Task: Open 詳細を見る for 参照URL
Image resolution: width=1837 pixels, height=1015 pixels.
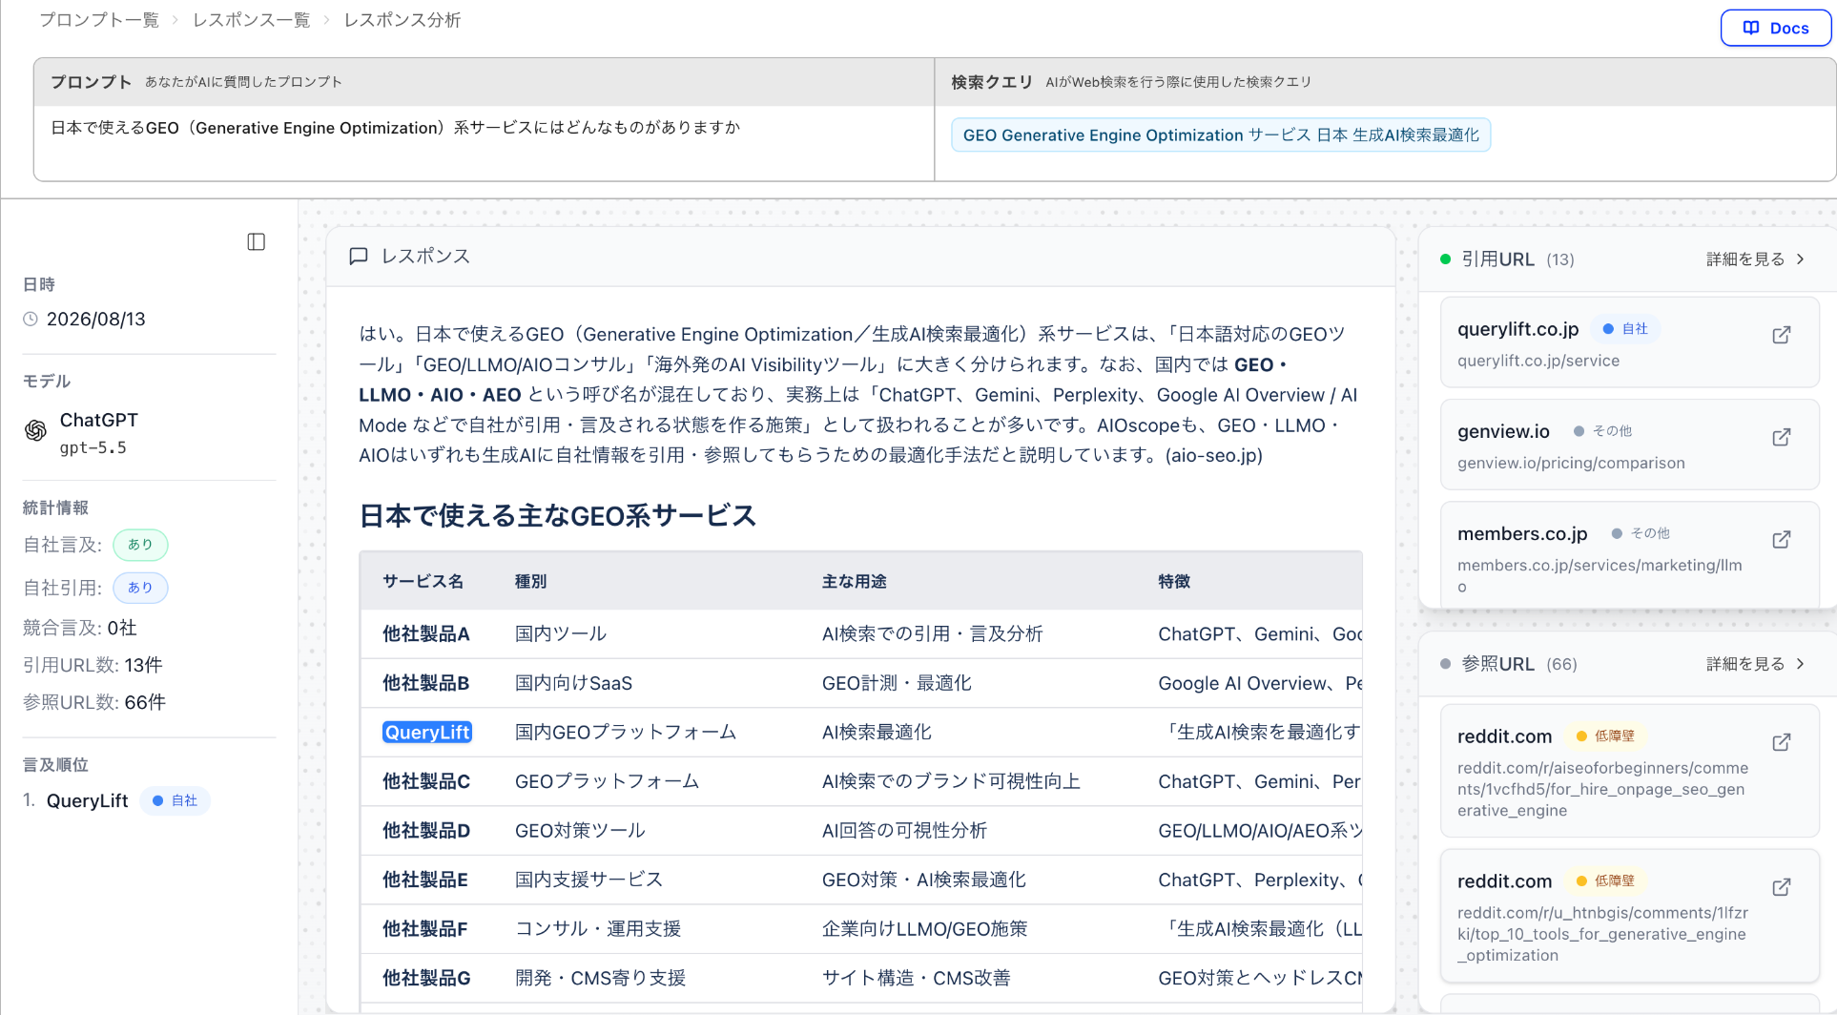Action: click(1755, 664)
